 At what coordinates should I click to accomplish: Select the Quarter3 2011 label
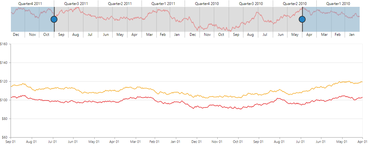[76, 4]
